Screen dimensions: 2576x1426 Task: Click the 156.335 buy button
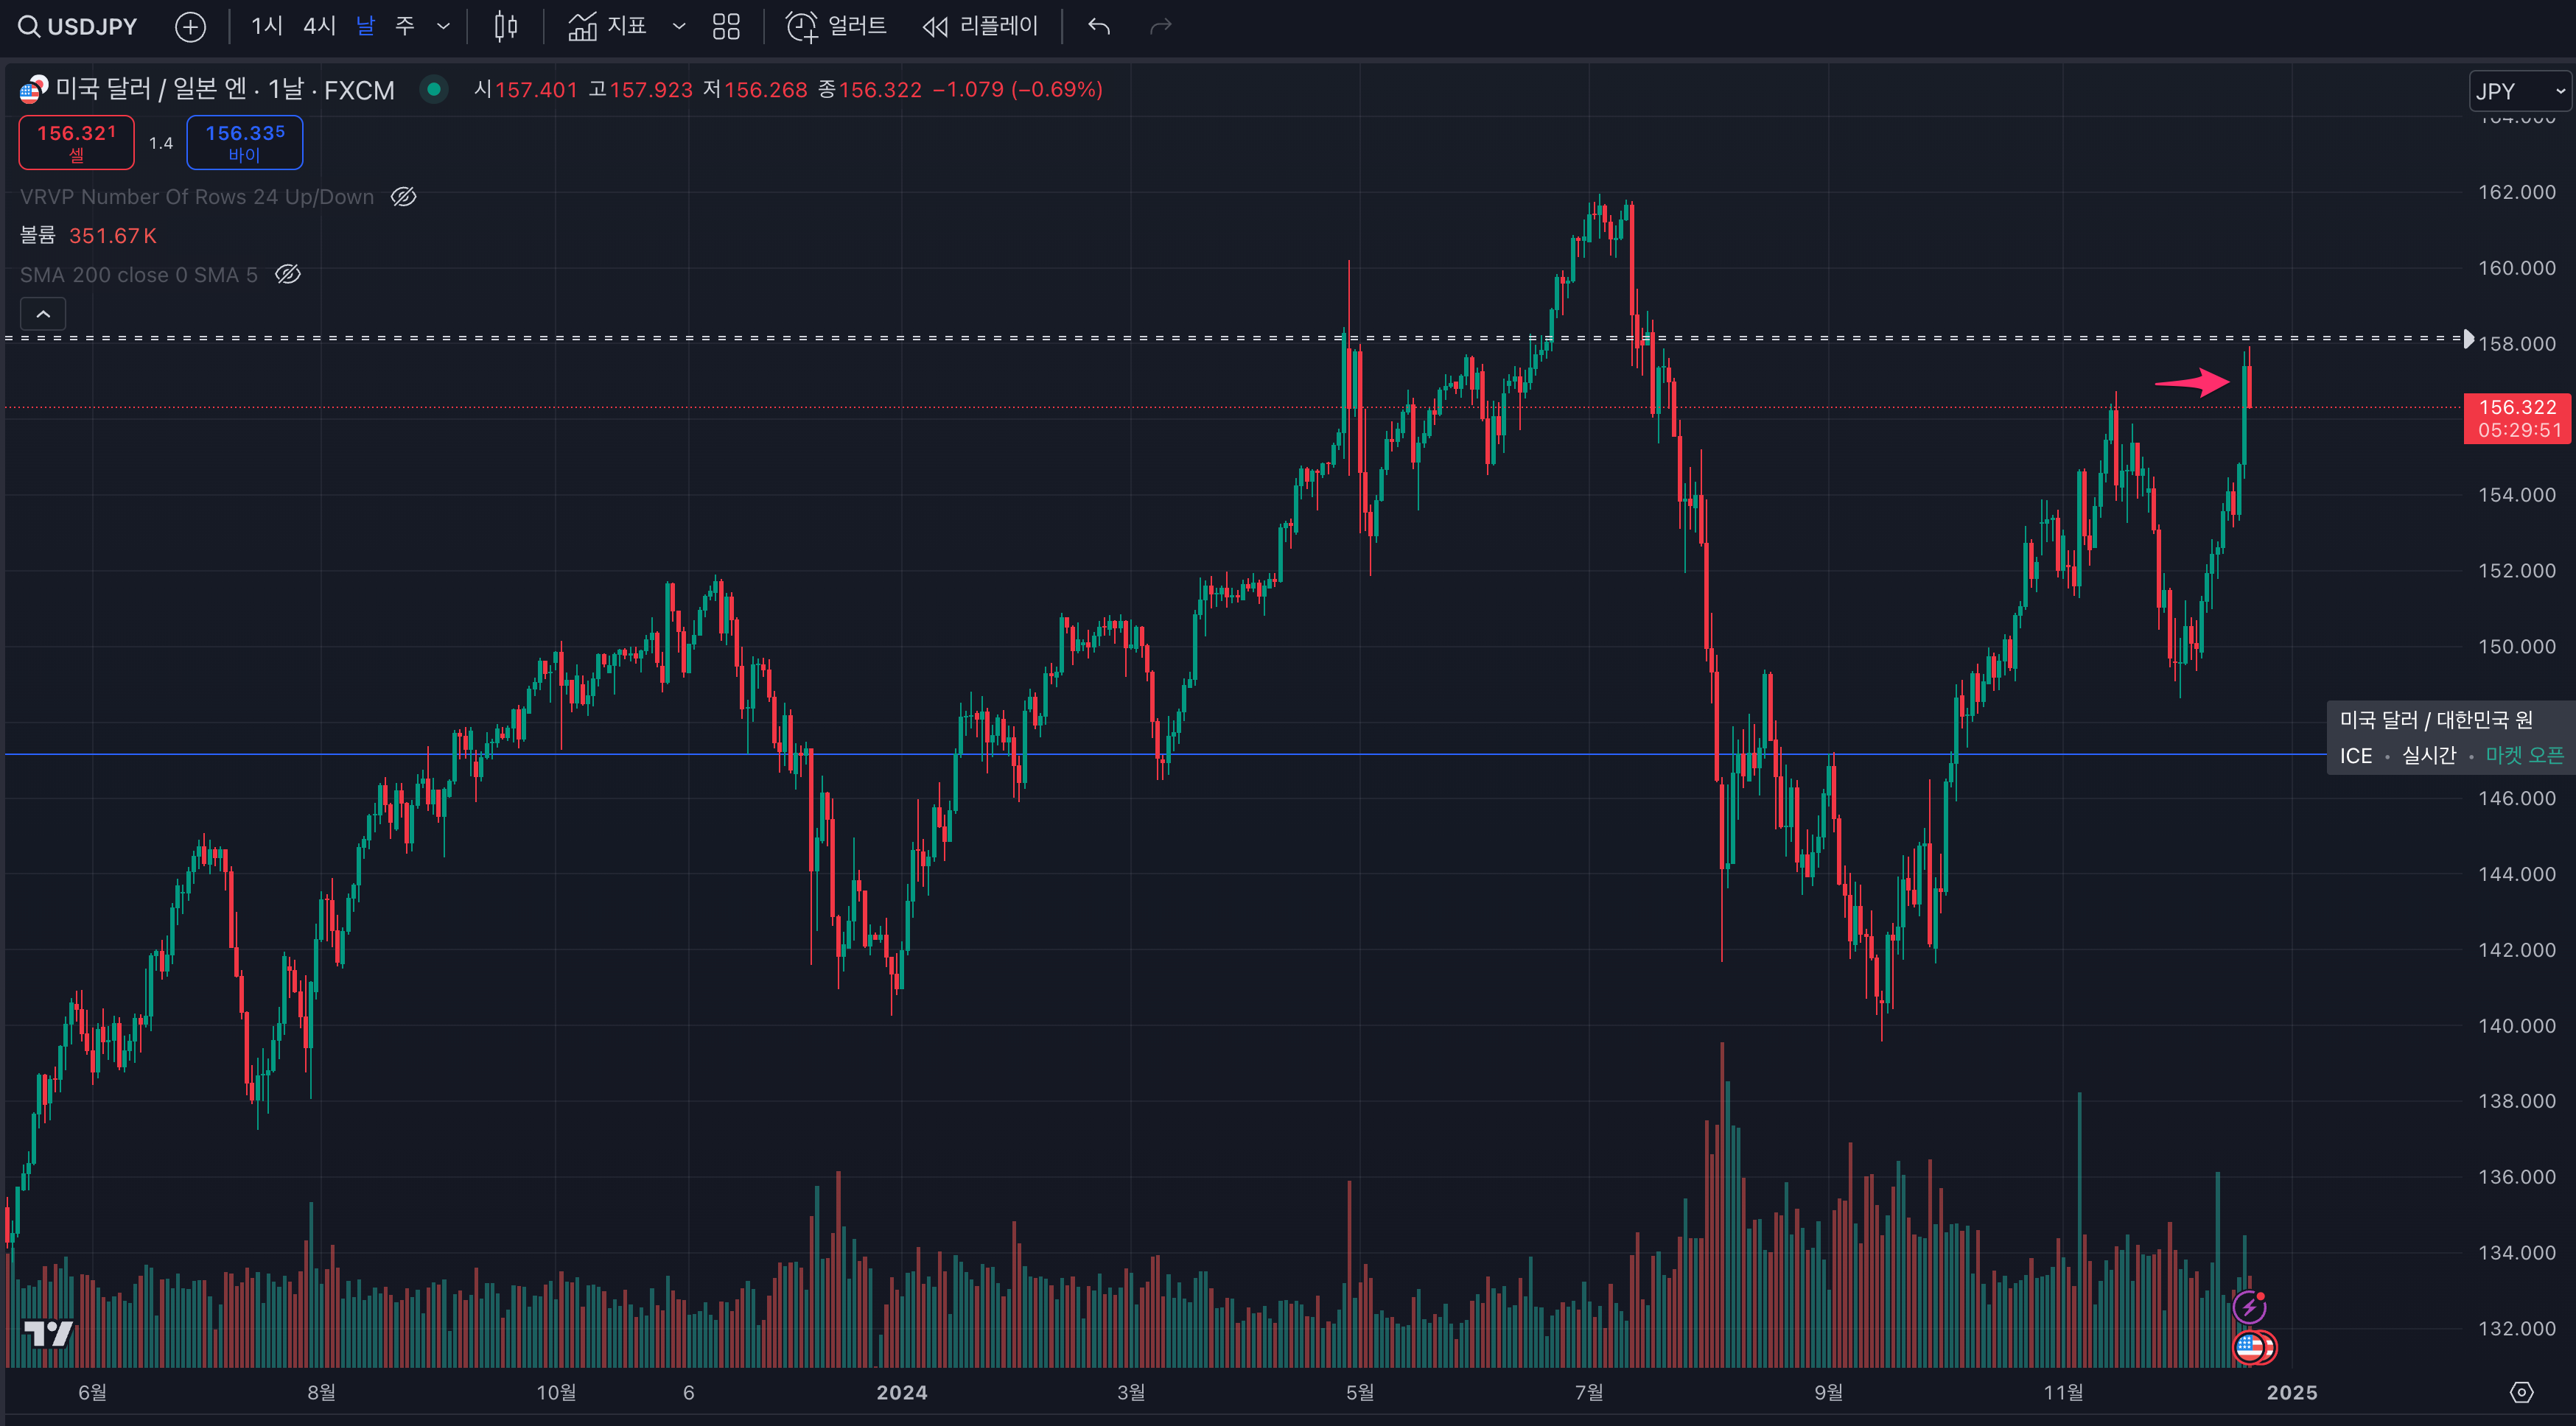[x=245, y=143]
